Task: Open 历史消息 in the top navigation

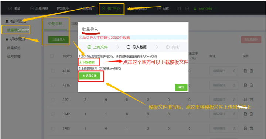Action: 39,8
